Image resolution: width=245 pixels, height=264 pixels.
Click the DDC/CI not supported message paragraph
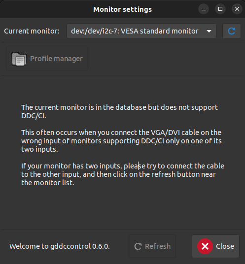(119, 112)
